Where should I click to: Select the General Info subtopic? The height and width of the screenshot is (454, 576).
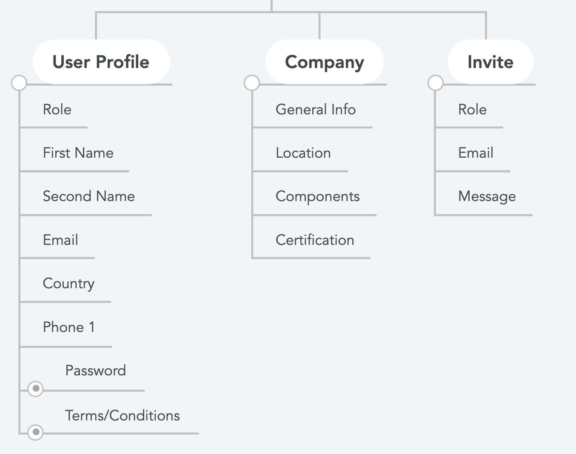click(316, 110)
